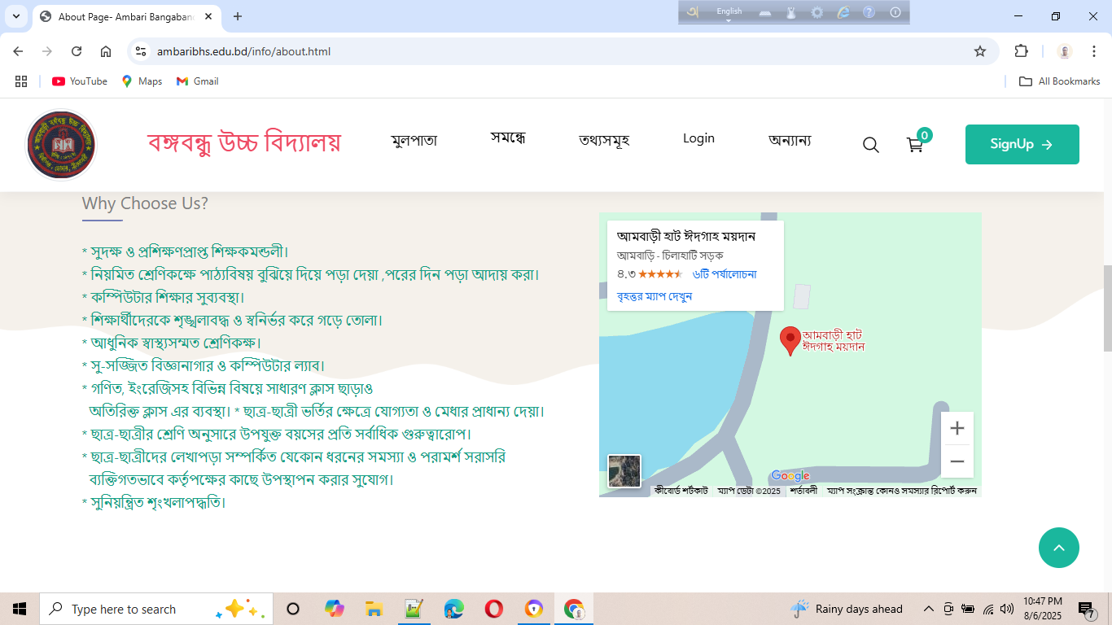
Task: Show hidden system tray icons
Action: click(928, 609)
